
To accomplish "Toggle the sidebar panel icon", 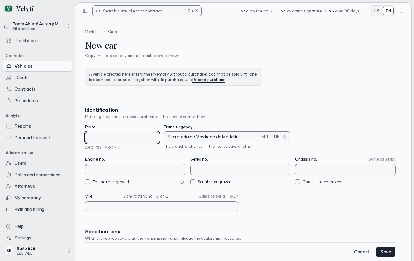I will coord(85,11).
